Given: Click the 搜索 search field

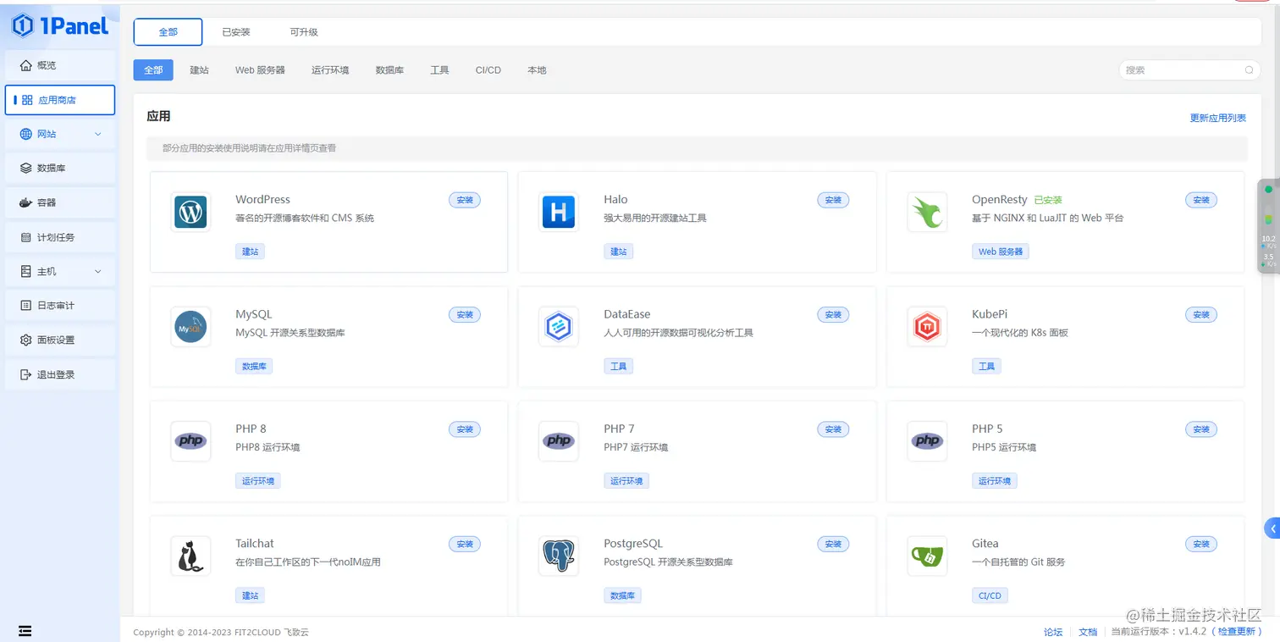Looking at the screenshot, I should (1189, 70).
